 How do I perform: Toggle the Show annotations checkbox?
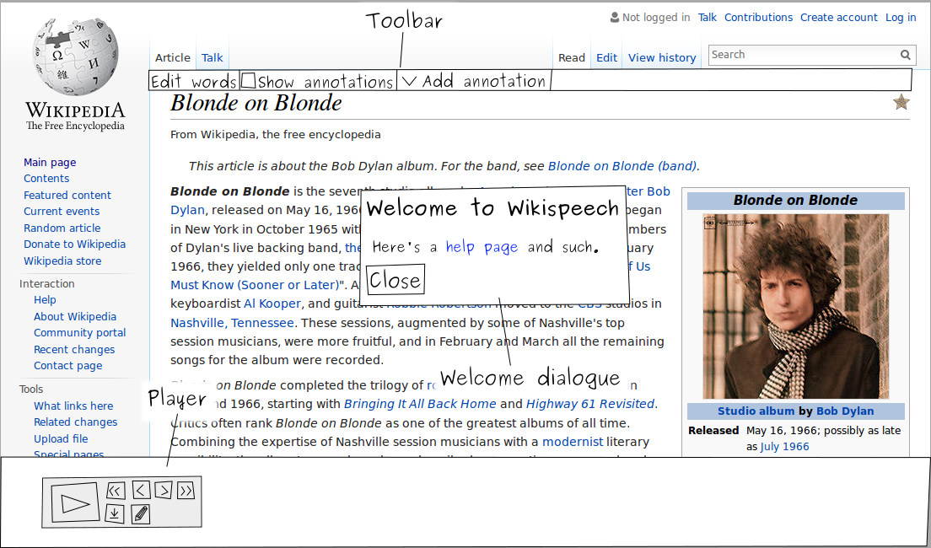pyautogui.click(x=249, y=79)
